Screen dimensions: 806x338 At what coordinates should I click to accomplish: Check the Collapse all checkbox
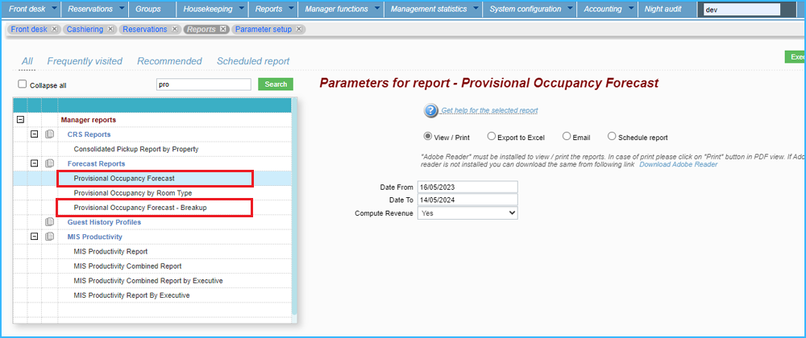23,84
